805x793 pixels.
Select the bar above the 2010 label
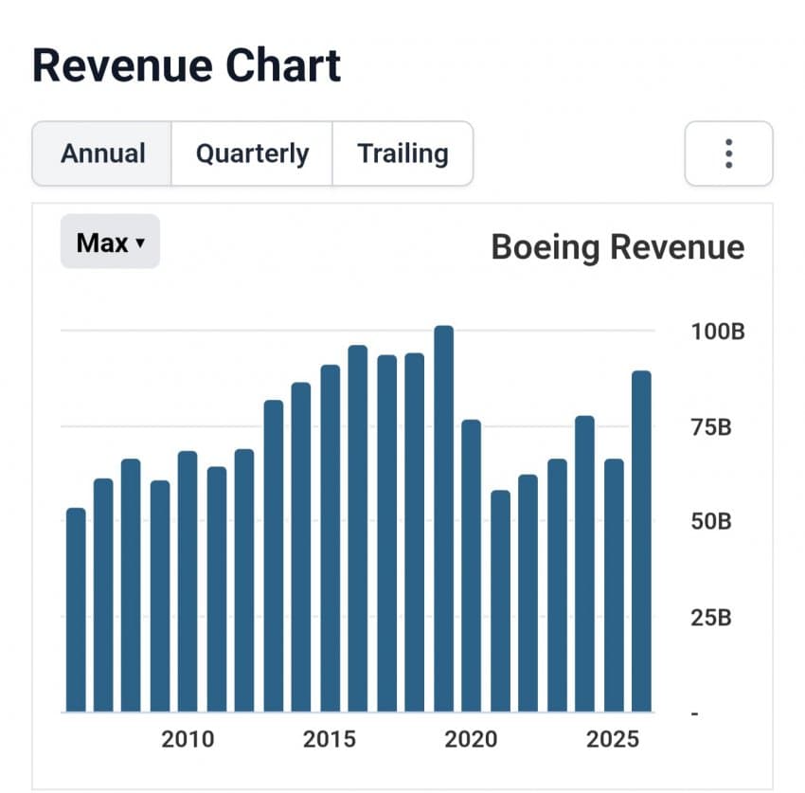tap(188, 581)
